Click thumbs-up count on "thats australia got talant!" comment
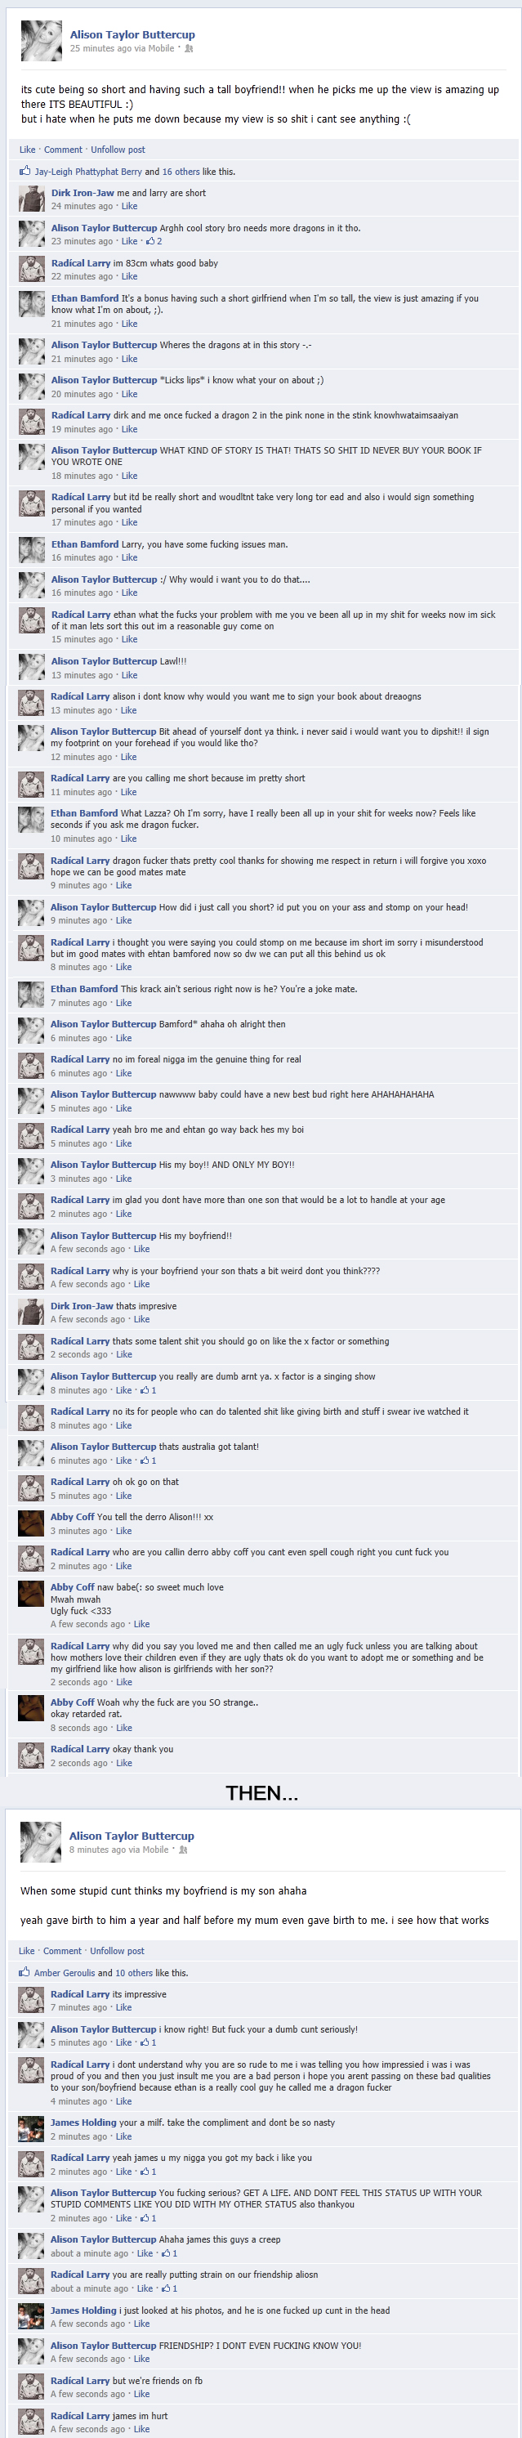The image size is (522, 2438). [x=148, y=1461]
